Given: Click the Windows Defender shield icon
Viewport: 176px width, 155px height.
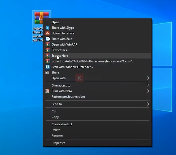Looking at the screenshot, I should pyautogui.click(x=48, y=67).
